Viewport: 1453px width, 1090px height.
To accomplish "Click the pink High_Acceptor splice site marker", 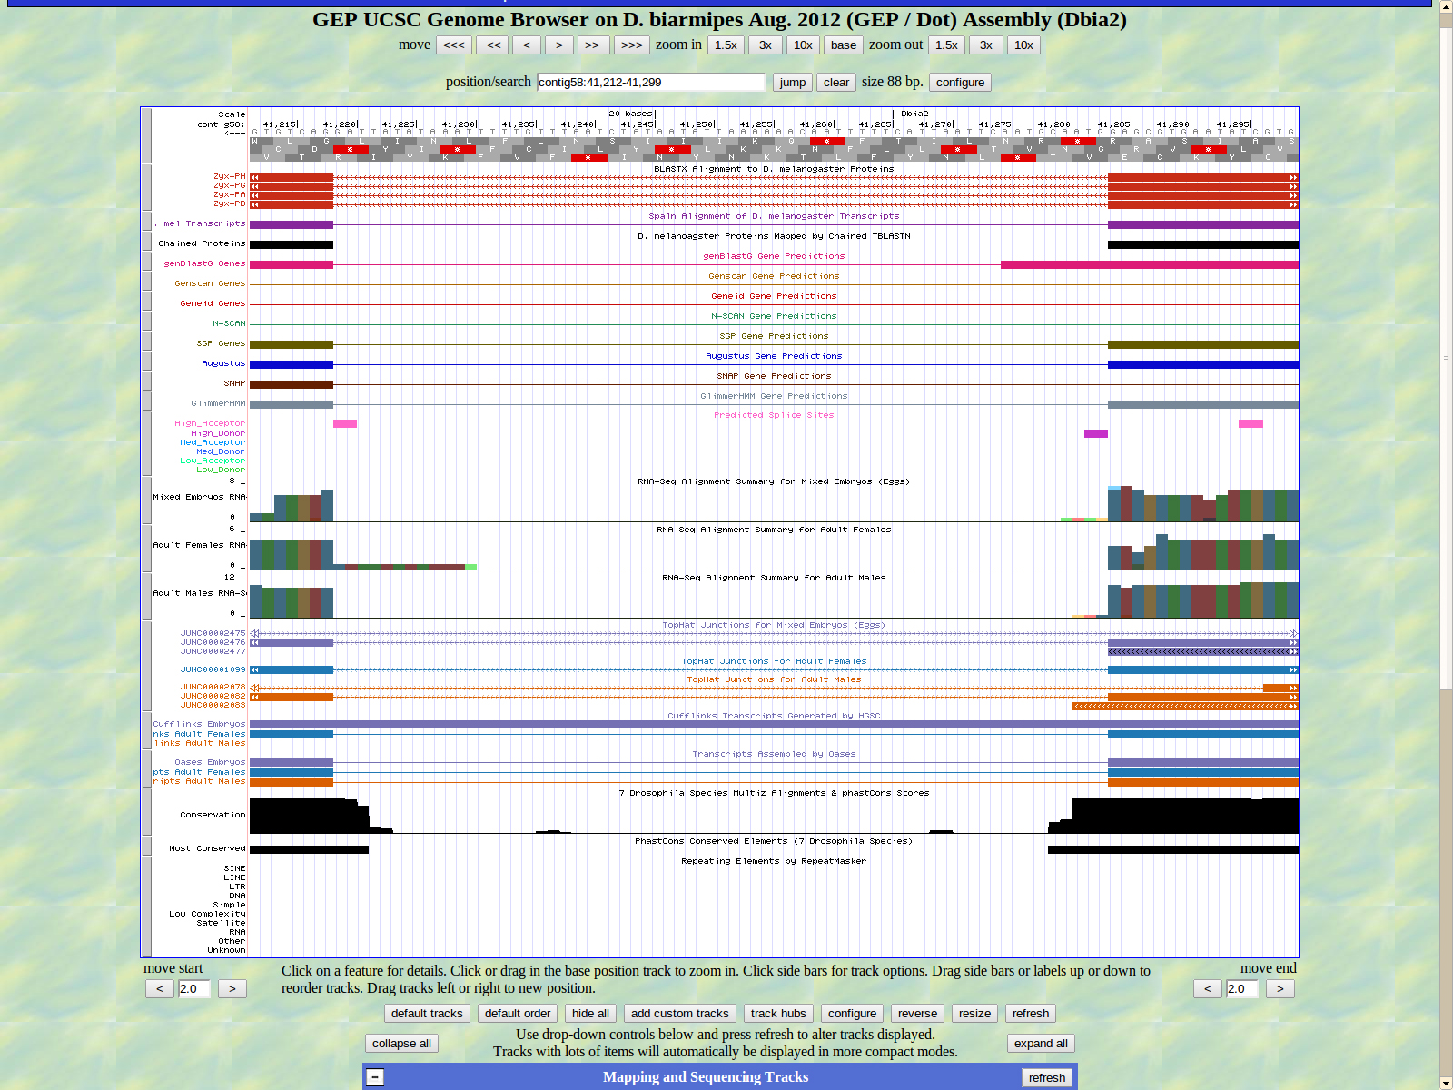I will point(345,423).
